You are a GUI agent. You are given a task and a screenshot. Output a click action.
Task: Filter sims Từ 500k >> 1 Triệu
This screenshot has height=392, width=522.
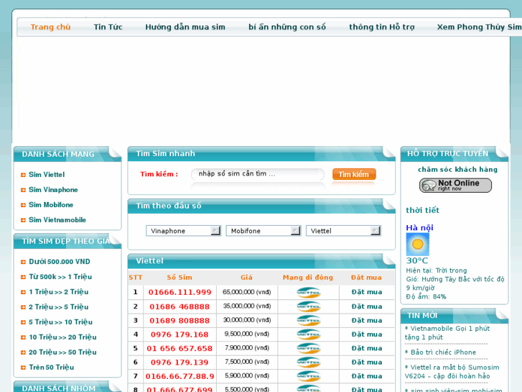pyautogui.click(x=60, y=277)
